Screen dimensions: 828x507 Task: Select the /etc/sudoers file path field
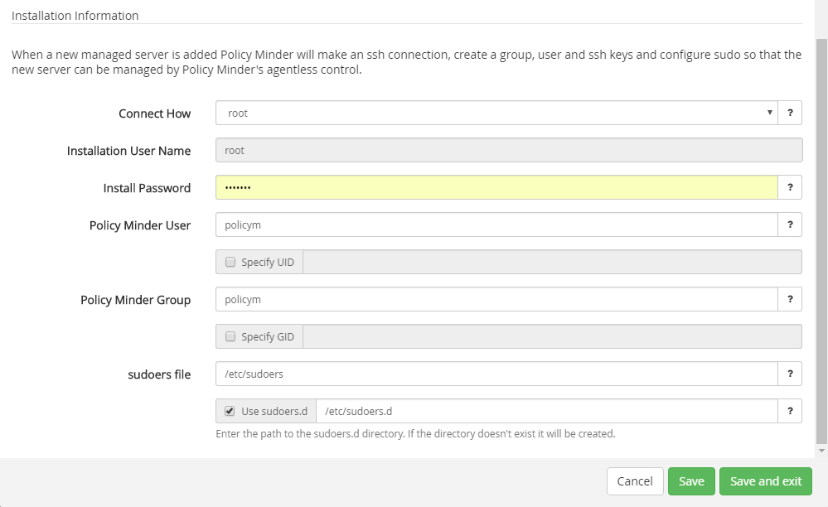pyautogui.click(x=496, y=374)
